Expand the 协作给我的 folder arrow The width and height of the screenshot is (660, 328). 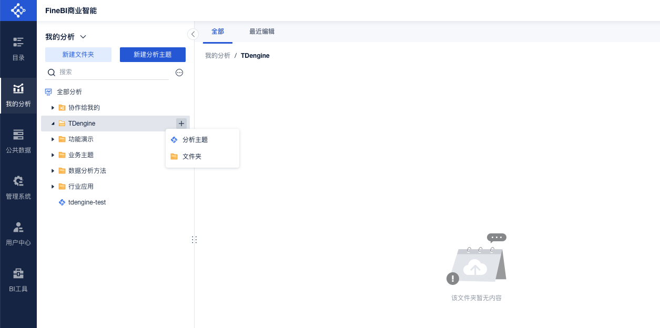[53, 108]
